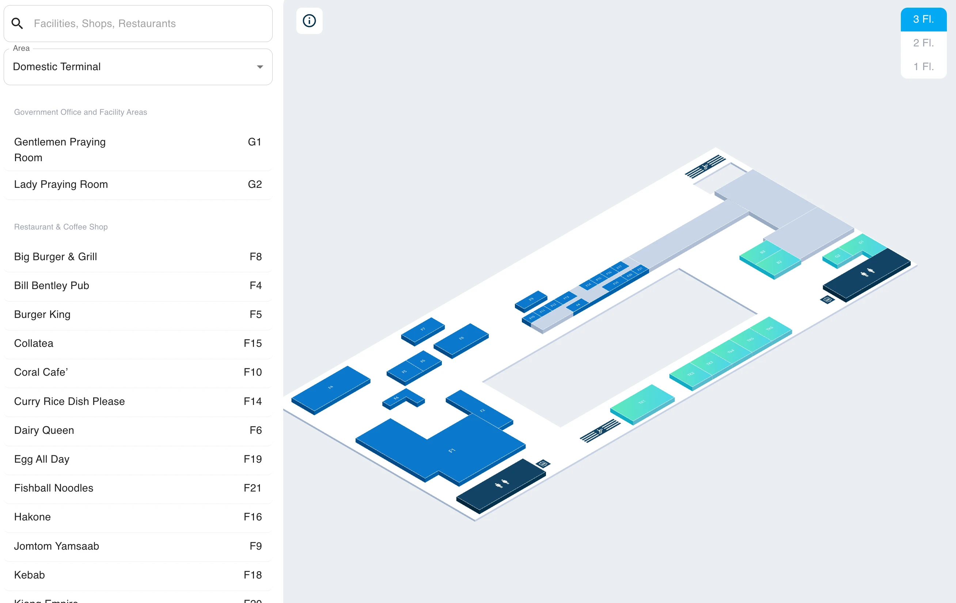Click the escalator icon near TK1

(x=600, y=431)
